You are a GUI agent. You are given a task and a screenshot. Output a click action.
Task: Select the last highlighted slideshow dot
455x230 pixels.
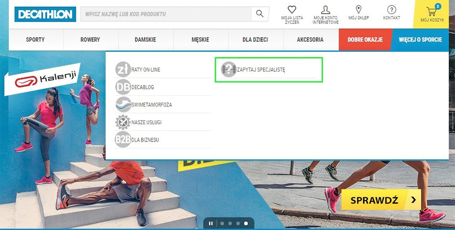[246, 223]
